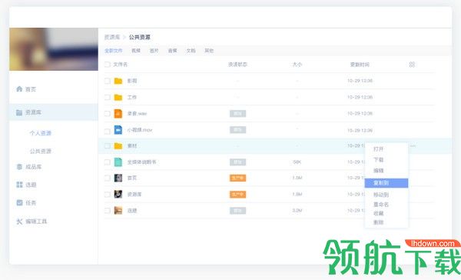Click the file name 小视频.mov
The image size is (461, 280).
140,129
